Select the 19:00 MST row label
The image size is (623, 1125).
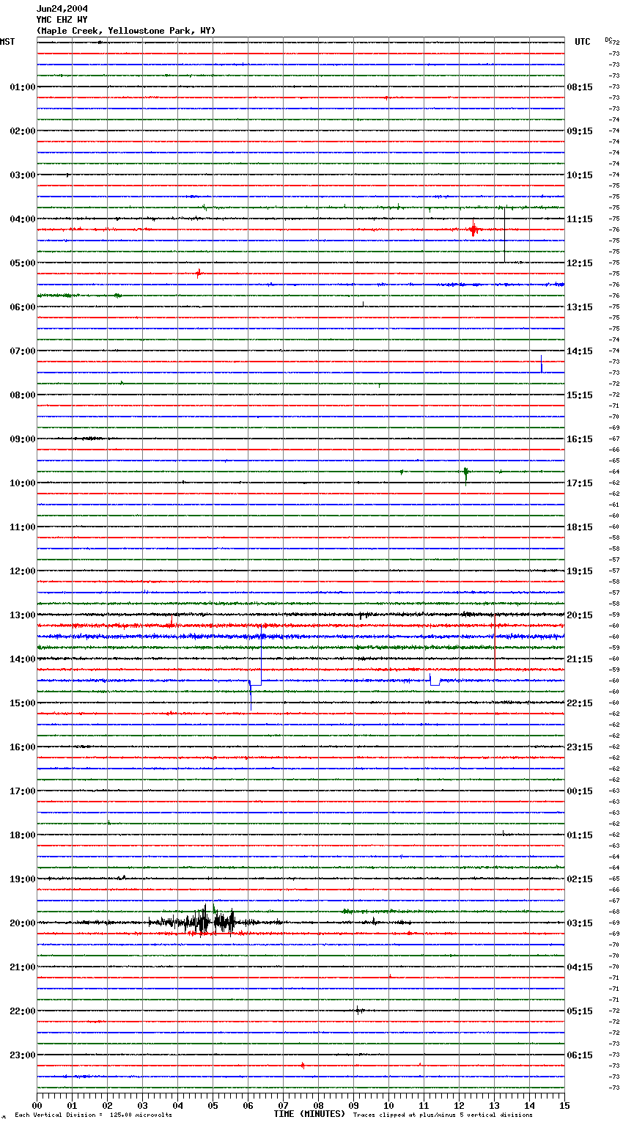tap(22, 879)
